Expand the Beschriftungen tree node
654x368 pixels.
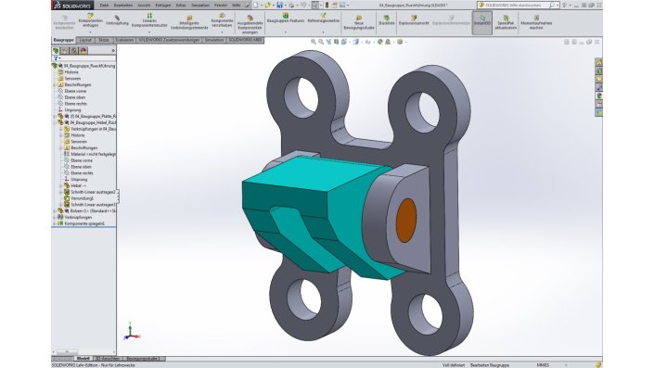click(x=55, y=84)
